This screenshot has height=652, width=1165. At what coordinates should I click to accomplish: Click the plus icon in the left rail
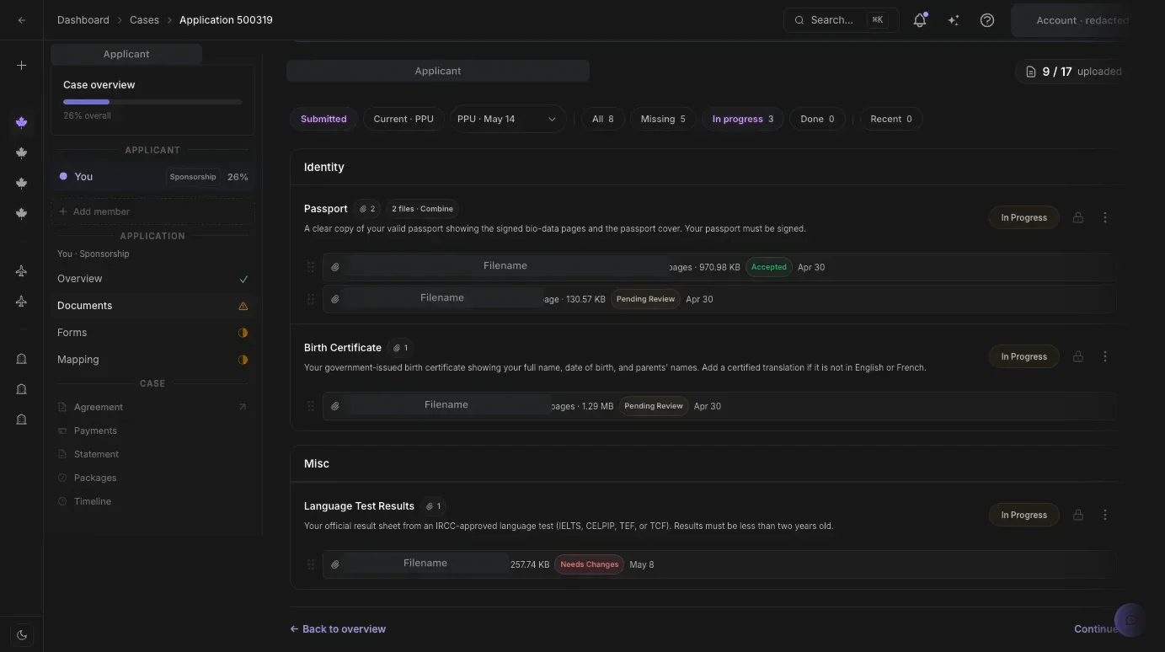(22, 65)
